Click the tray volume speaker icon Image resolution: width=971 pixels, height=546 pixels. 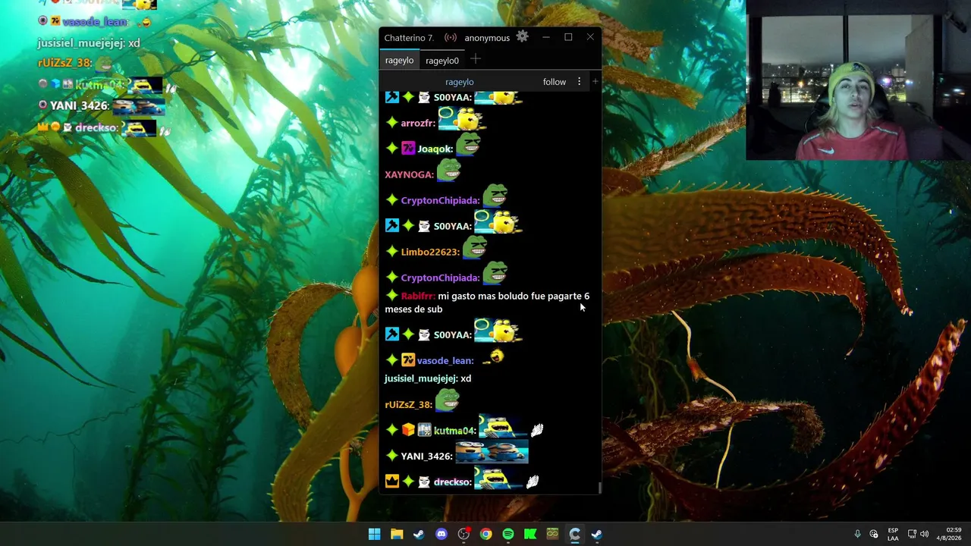coord(924,534)
